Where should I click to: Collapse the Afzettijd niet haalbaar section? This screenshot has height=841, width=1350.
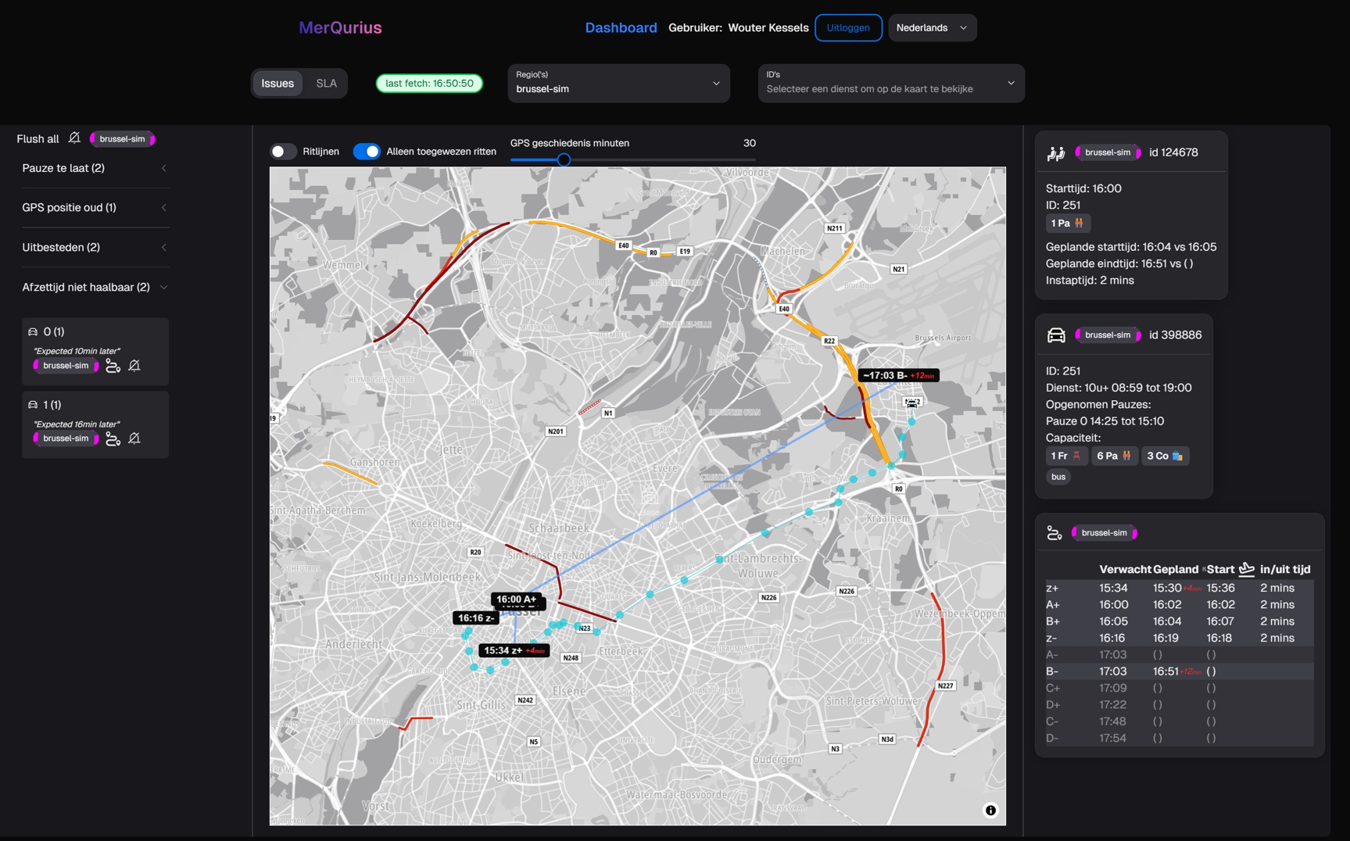95,288
